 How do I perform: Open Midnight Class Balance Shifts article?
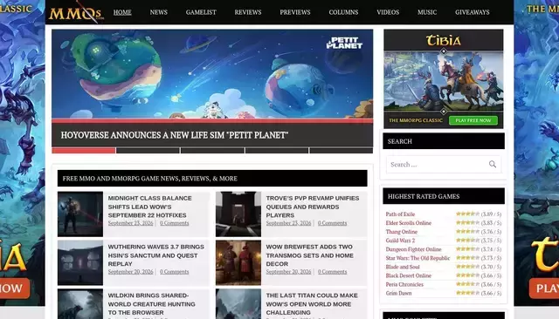pyautogui.click(x=149, y=207)
